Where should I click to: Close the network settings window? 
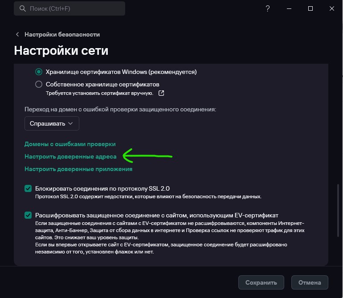331,8
